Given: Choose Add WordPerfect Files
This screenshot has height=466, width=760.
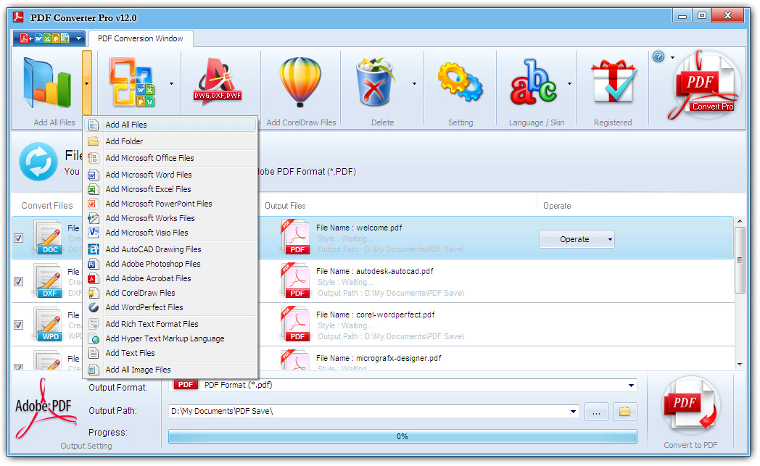Looking at the screenshot, I should 170,307.
